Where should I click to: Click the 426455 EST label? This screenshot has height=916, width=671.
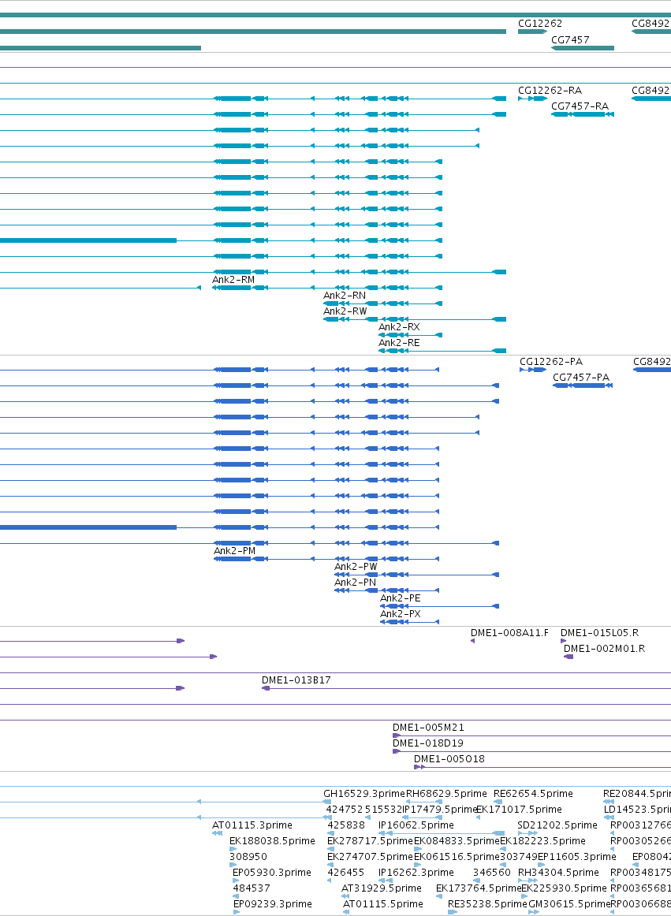[x=345, y=872]
